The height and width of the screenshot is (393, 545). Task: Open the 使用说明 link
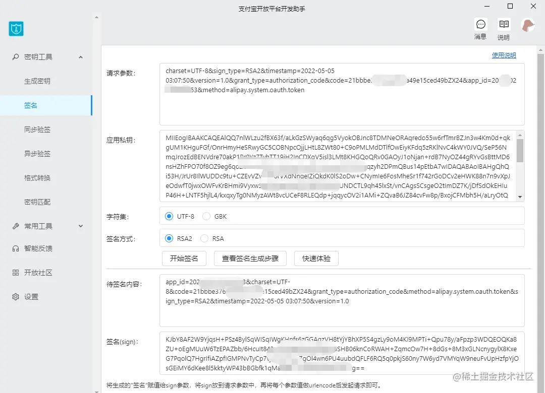pos(504,55)
